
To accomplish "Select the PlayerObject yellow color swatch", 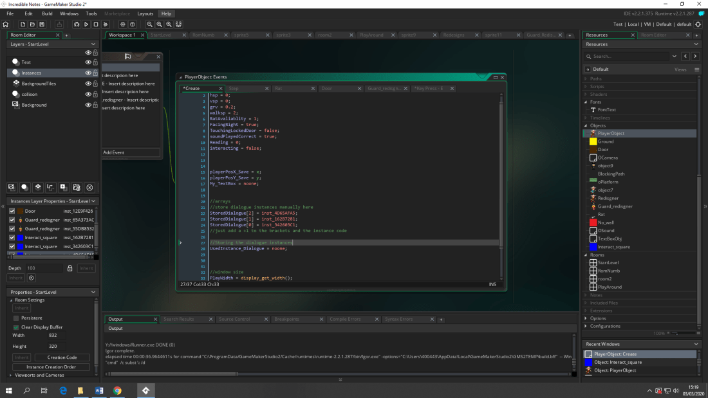I will coord(593,141).
